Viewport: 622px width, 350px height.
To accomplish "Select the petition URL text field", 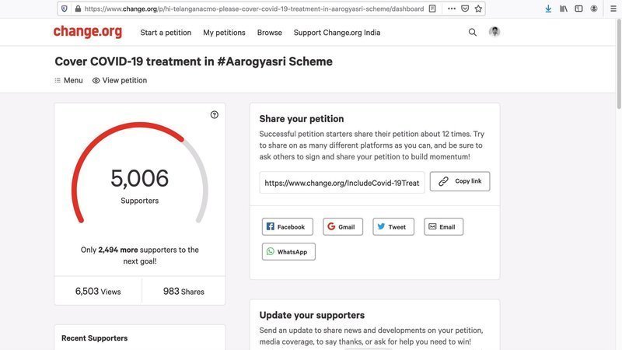I will (x=342, y=183).
